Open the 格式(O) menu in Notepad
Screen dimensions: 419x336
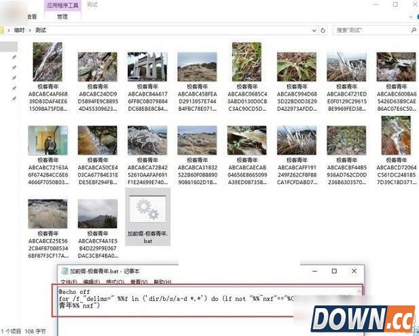click(115, 282)
